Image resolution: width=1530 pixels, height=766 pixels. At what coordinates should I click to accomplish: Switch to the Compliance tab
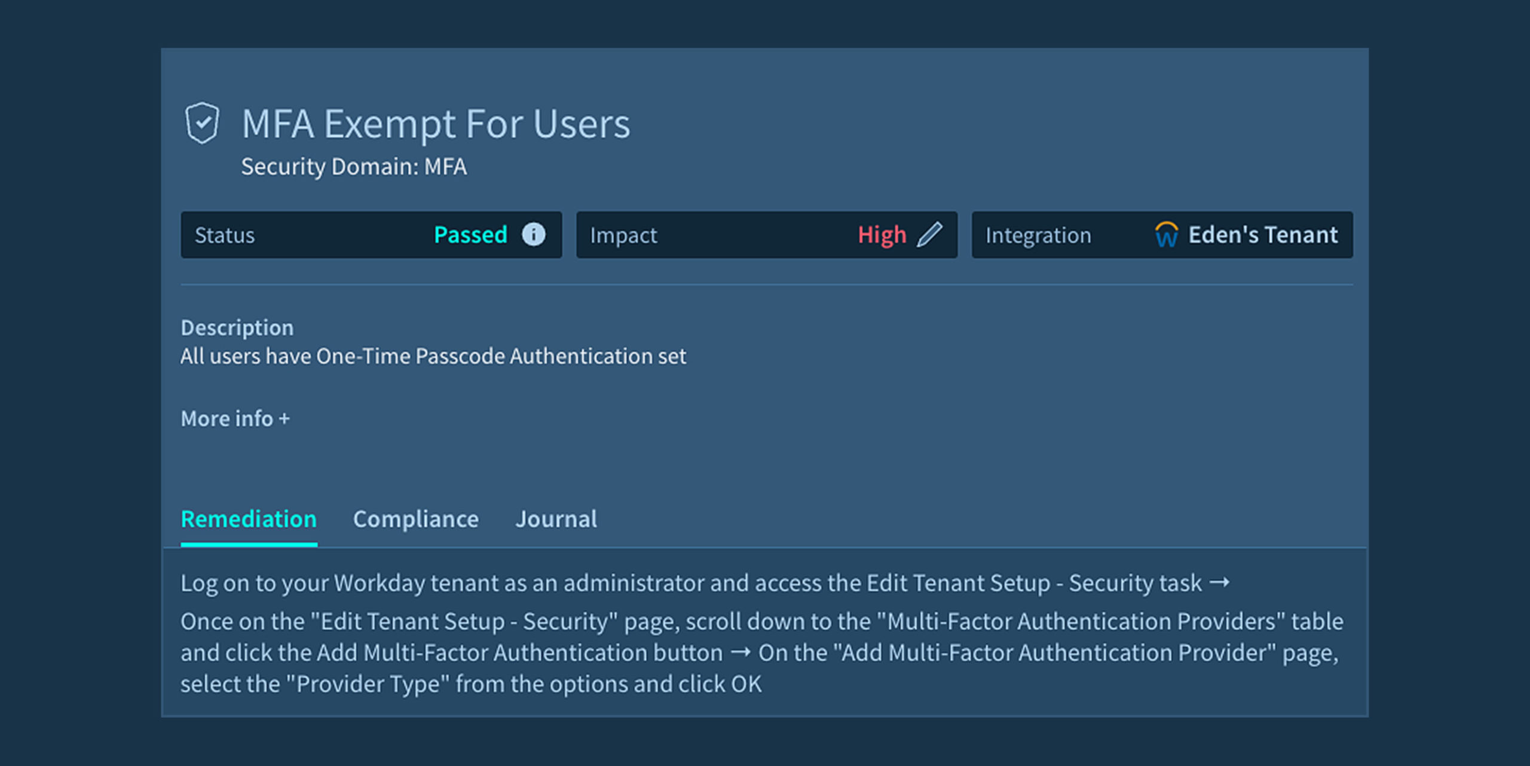[415, 519]
